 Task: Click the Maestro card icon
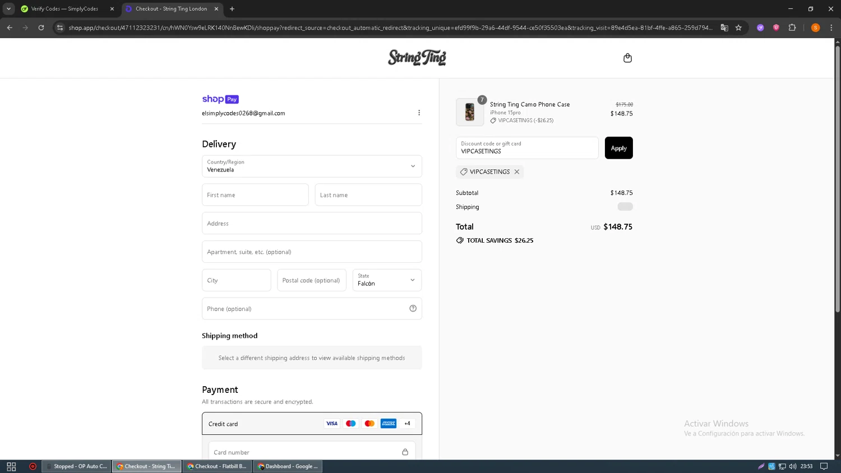coord(350,424)
